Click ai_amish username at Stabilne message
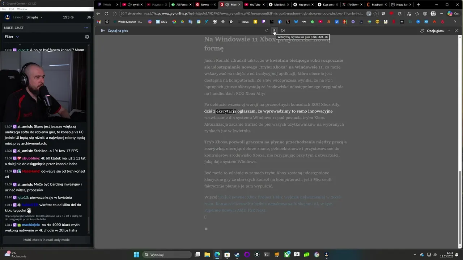The image size is (463, 260). point(25,151)
